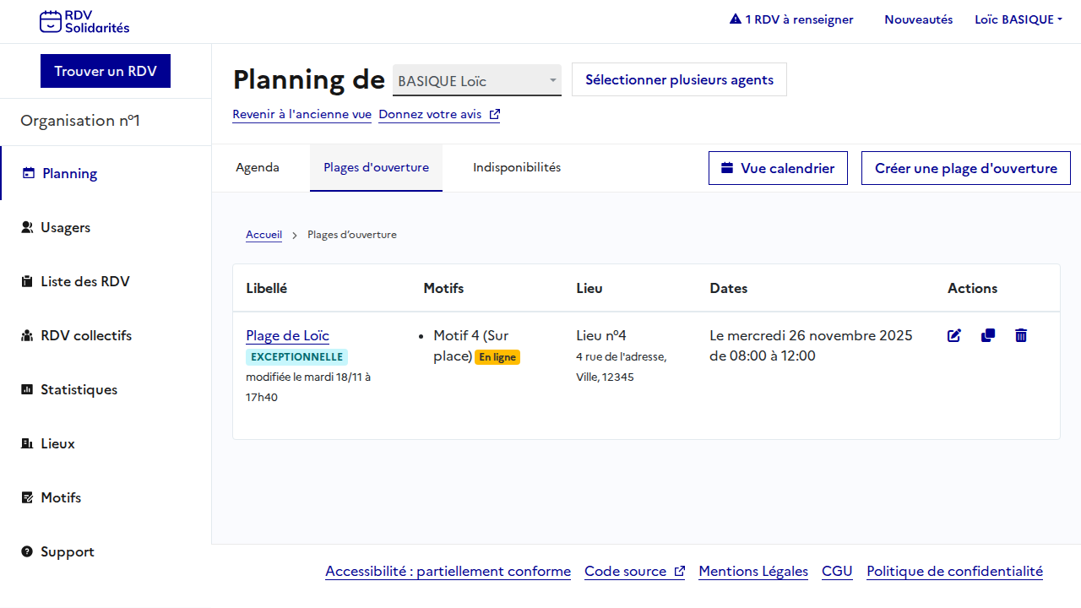The image size is (1081, 608).
Task: Expand the Loïc BASIQUE user menu
Action: (1018, 19)
